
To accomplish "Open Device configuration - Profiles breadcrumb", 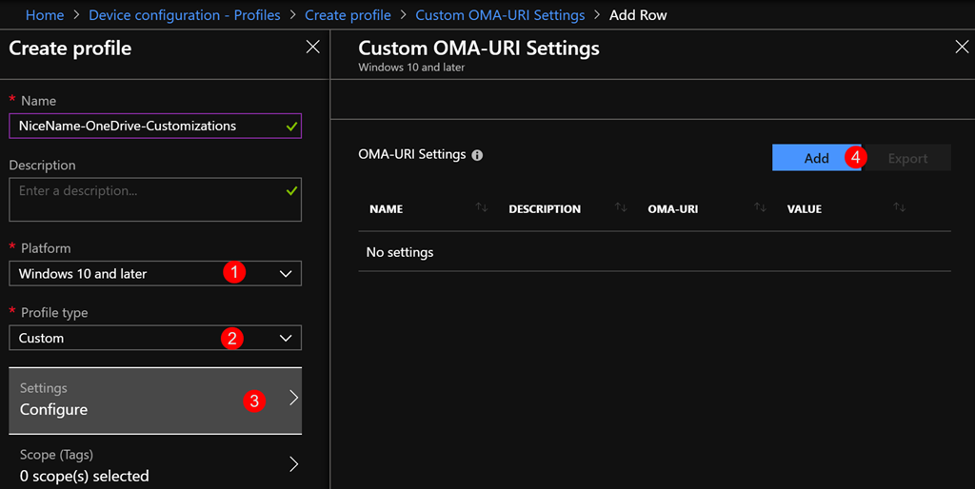I will pyautogui.click(x=185, y=15).
